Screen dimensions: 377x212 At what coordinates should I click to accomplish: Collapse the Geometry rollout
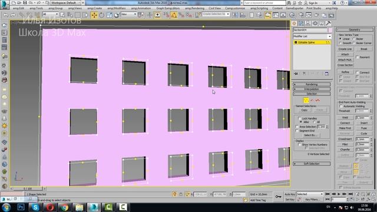[x=355, y=29]
